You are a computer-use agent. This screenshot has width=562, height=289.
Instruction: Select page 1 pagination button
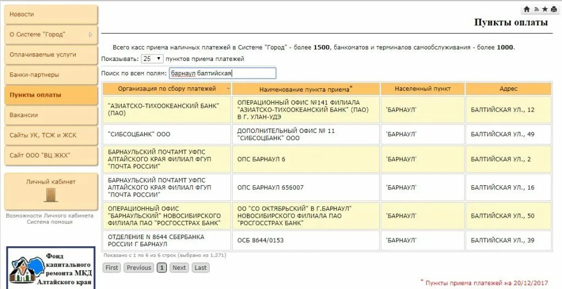pos(162,268)
